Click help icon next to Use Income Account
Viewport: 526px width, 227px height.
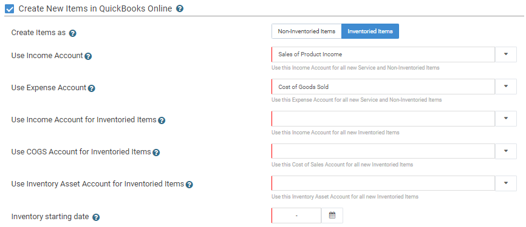[88, 56]
